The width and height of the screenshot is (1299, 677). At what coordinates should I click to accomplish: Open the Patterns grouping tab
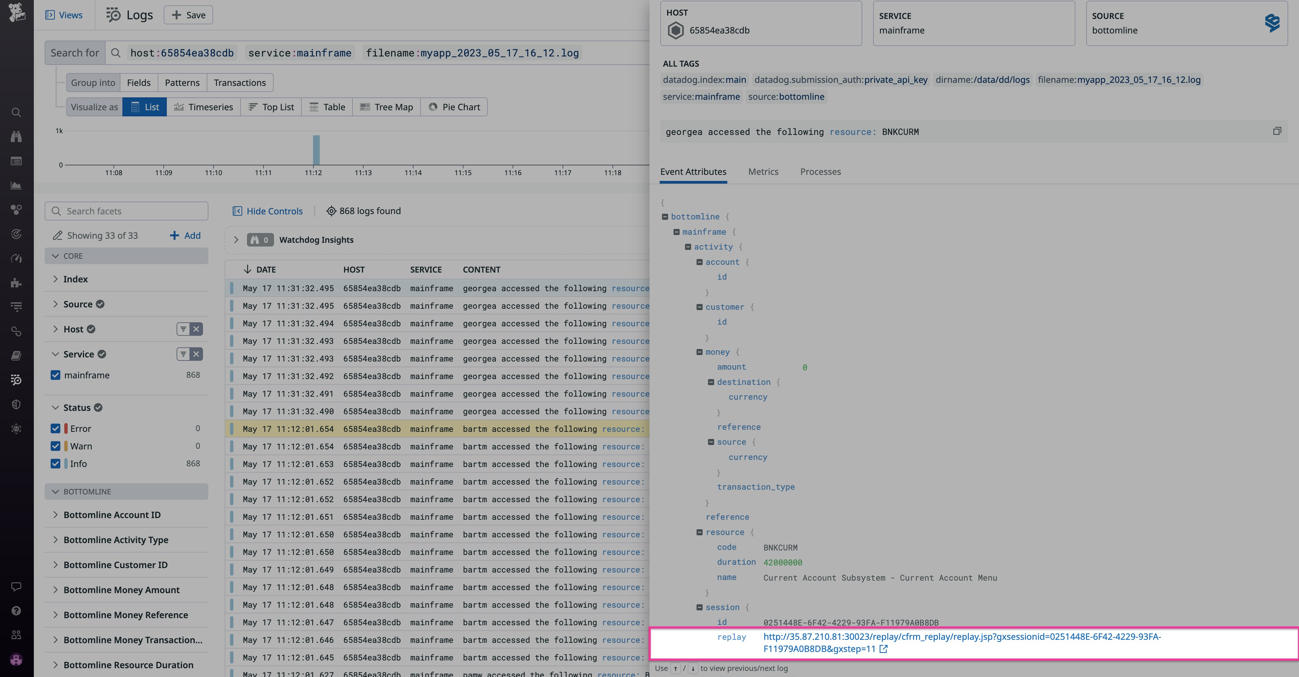182,82
